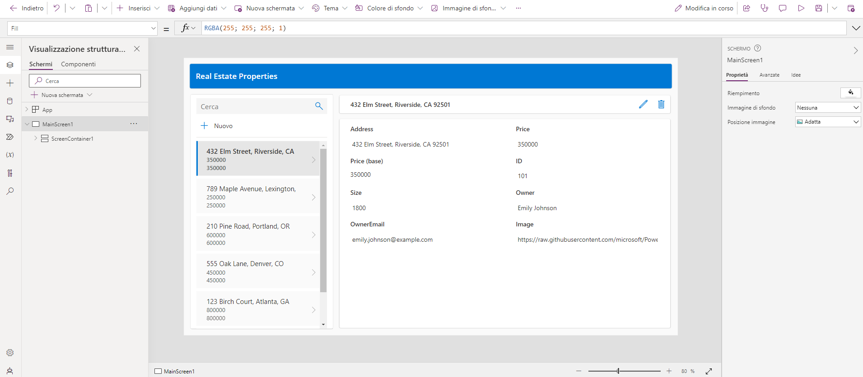Open the virtual agent icon
The height and width of the screenshot is (377, 863).
(x=10, y=371)
